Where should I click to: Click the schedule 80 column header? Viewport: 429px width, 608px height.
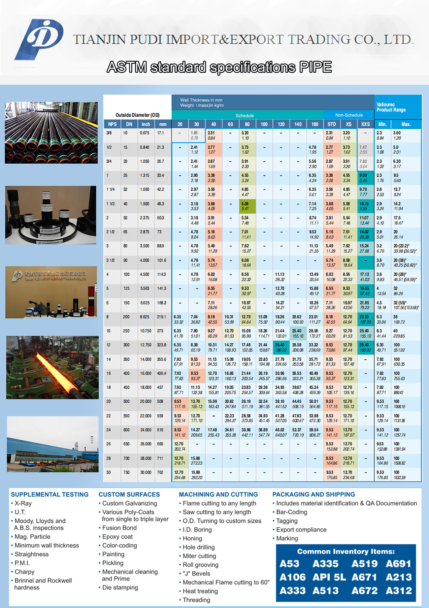pos(247,124)
